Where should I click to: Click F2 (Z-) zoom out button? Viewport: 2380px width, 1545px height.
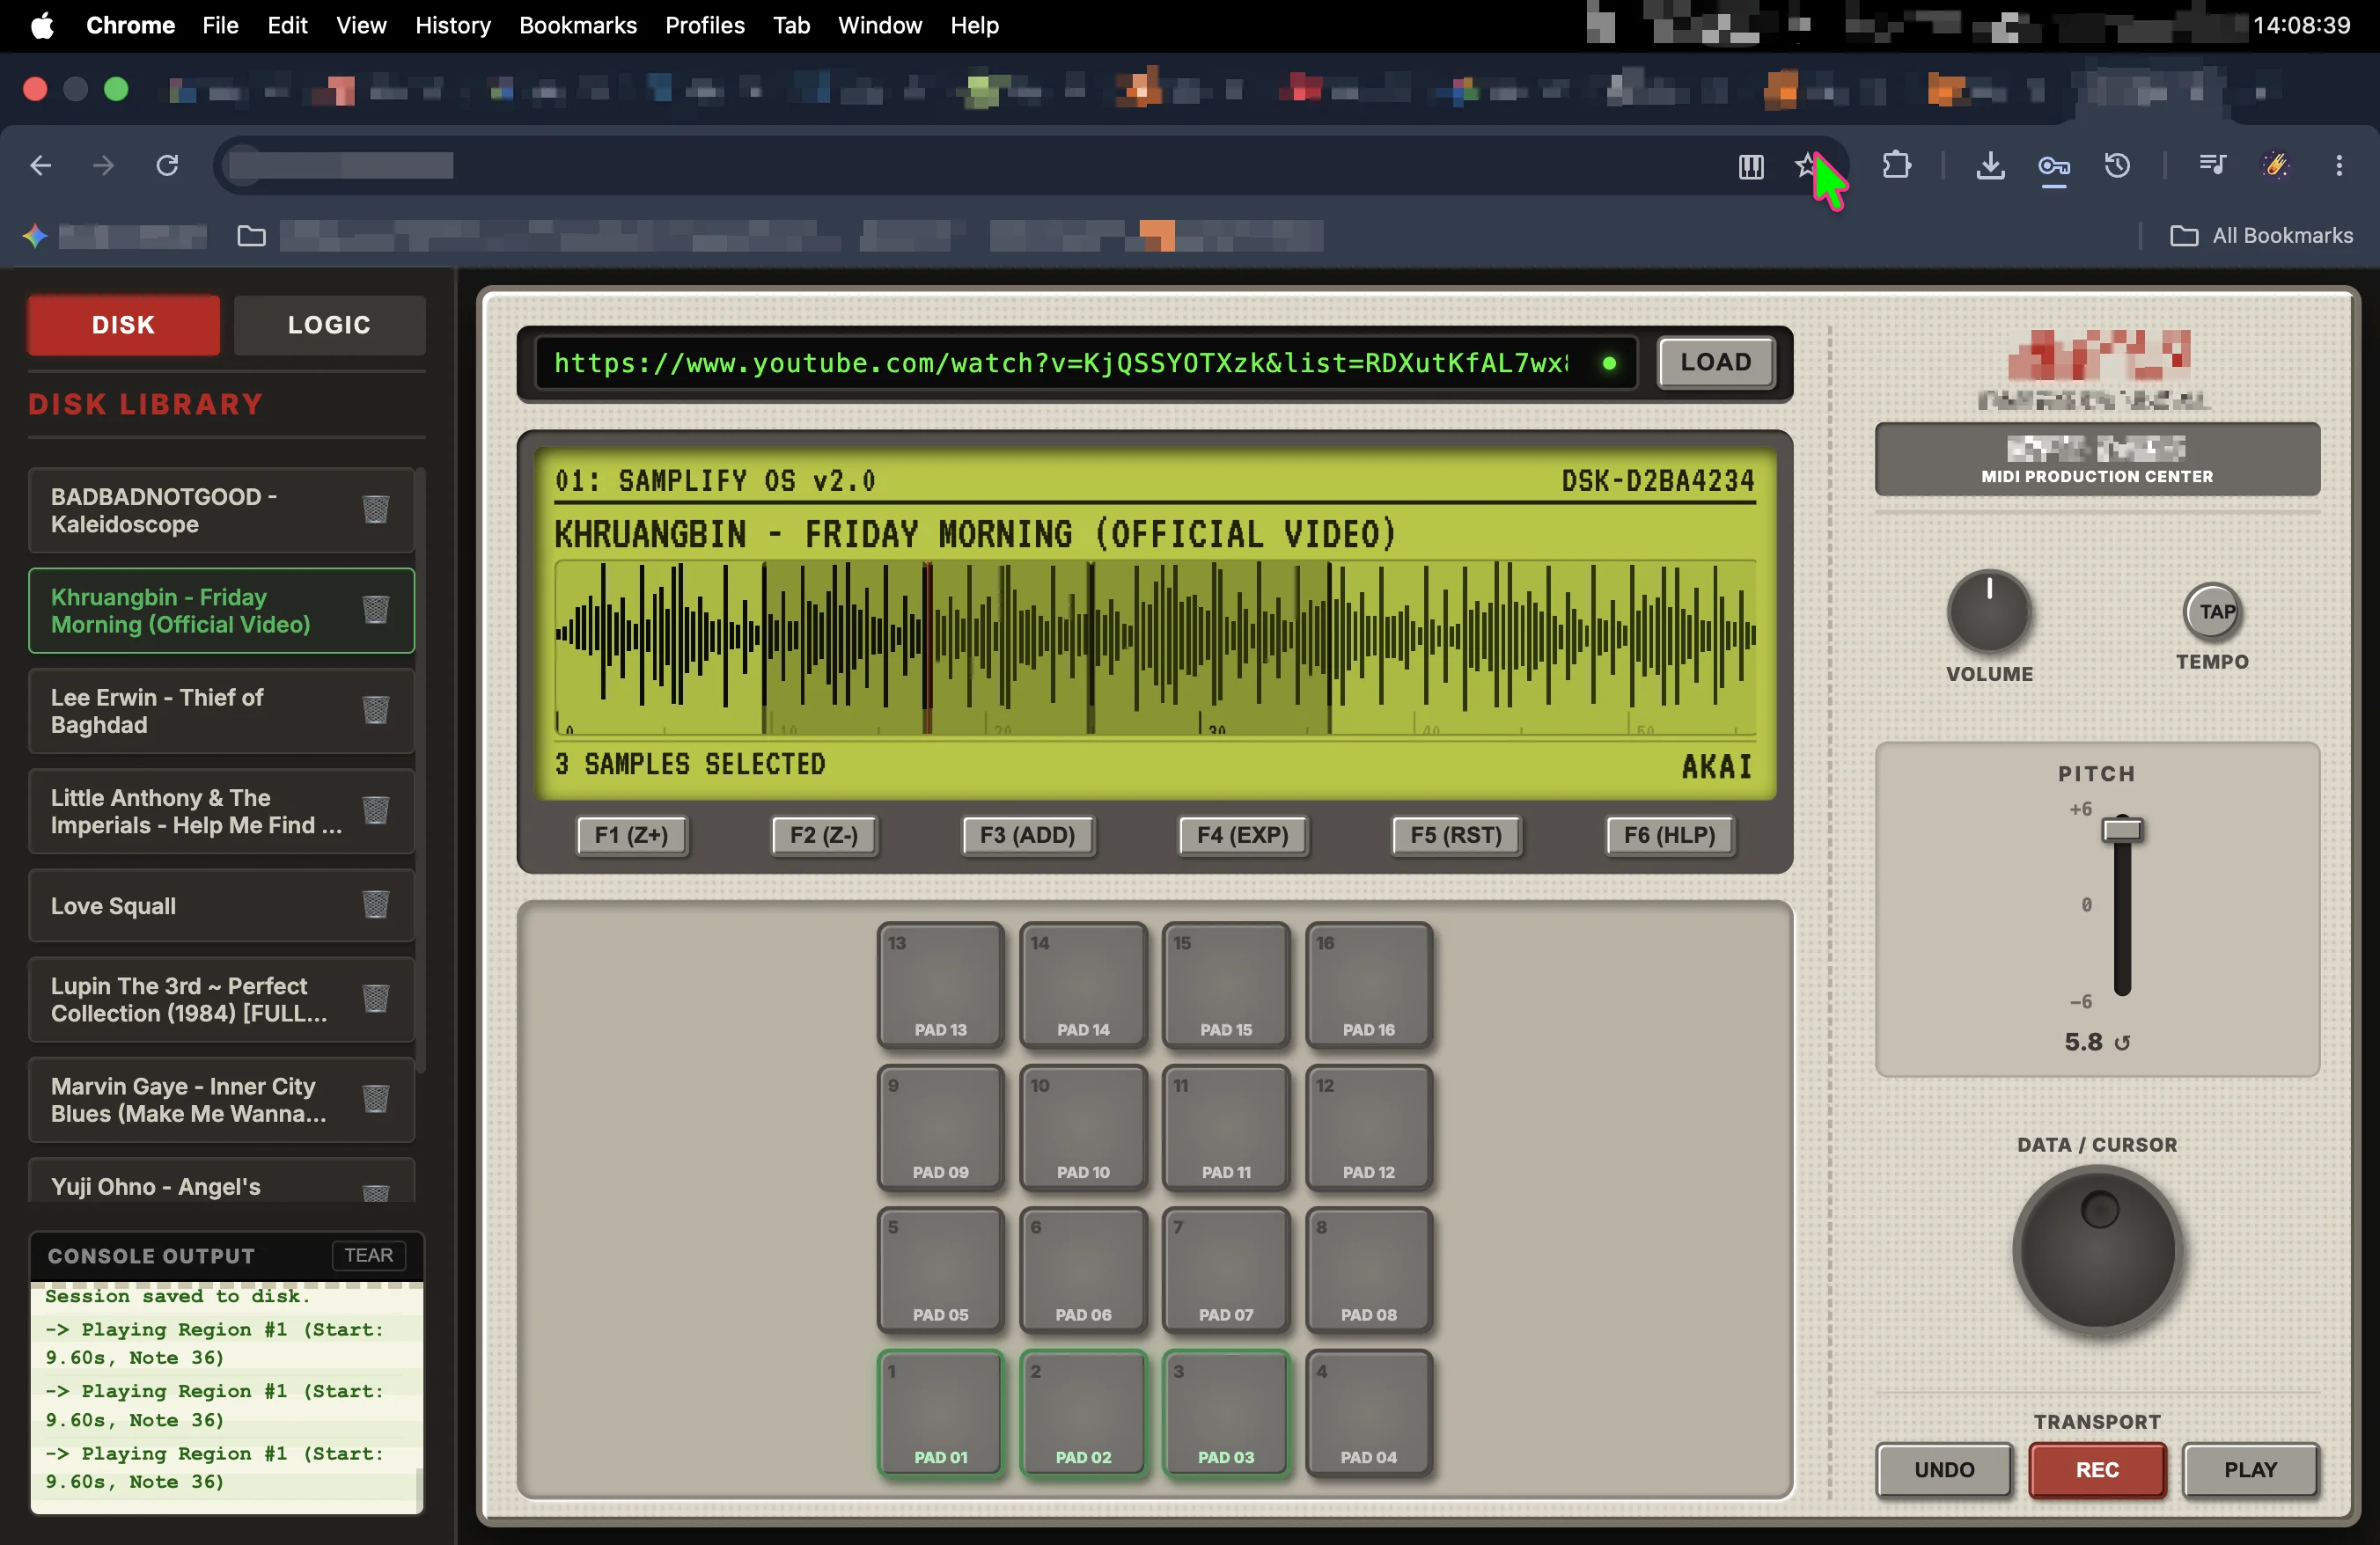[x=824, y=836]
